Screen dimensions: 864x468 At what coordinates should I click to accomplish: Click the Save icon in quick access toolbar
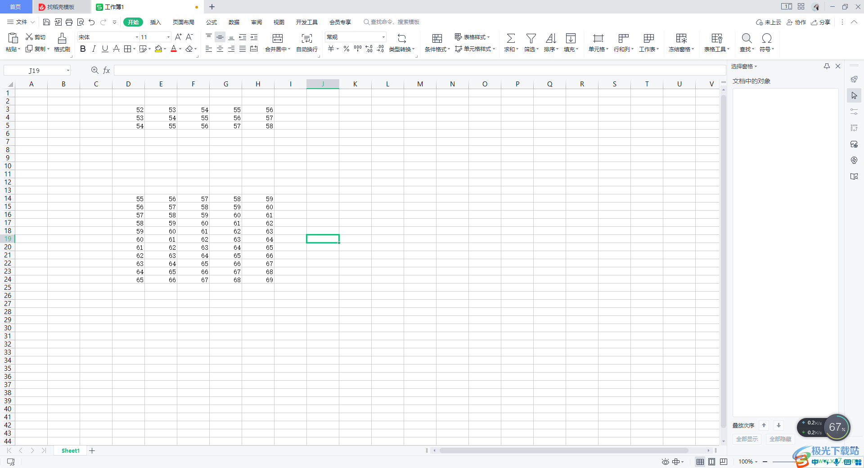46,22
